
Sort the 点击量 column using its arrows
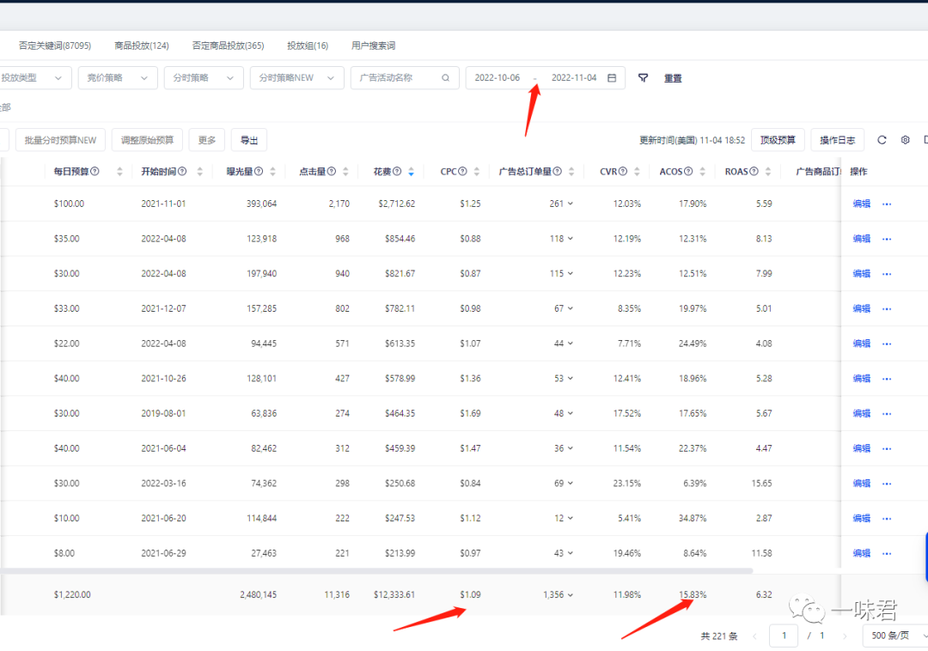coord(346,172)
